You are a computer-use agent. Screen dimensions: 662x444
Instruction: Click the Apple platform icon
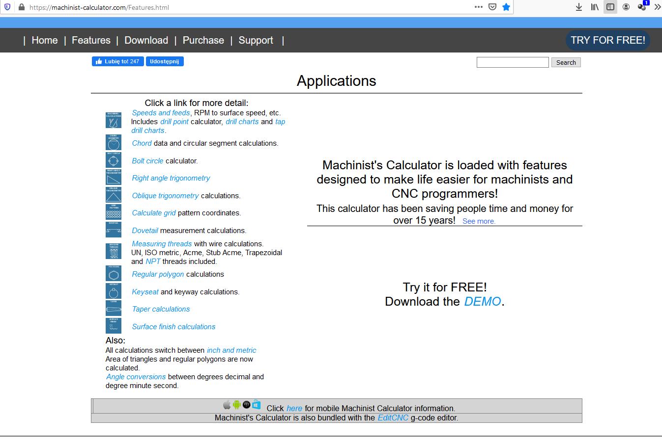coord(227,405)
